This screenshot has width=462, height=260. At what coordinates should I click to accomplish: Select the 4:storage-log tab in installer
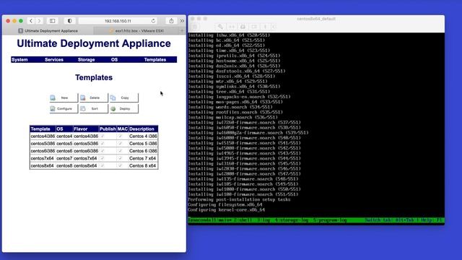tap(292, 220)
